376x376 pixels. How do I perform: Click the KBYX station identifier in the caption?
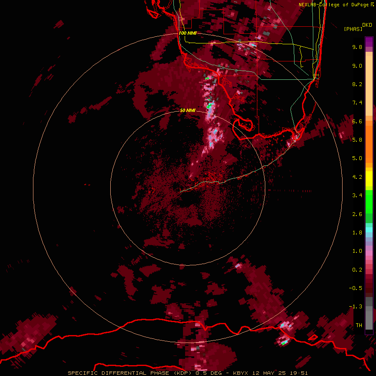point(241,373)
